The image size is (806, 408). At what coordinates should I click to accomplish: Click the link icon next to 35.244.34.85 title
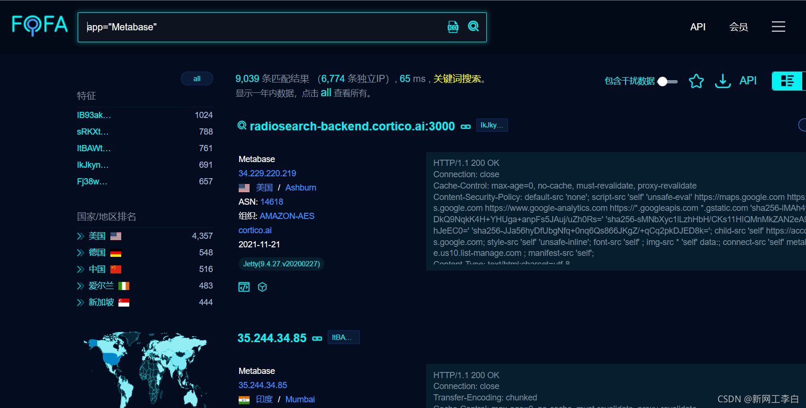click(317, 338)
